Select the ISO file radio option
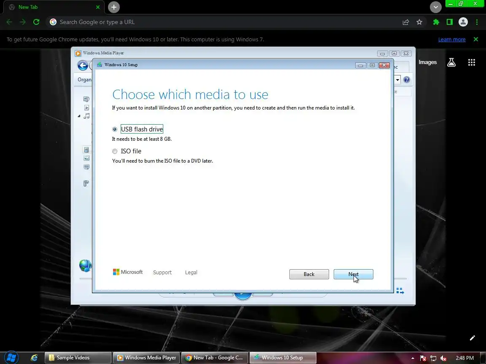 pos(115,151)
